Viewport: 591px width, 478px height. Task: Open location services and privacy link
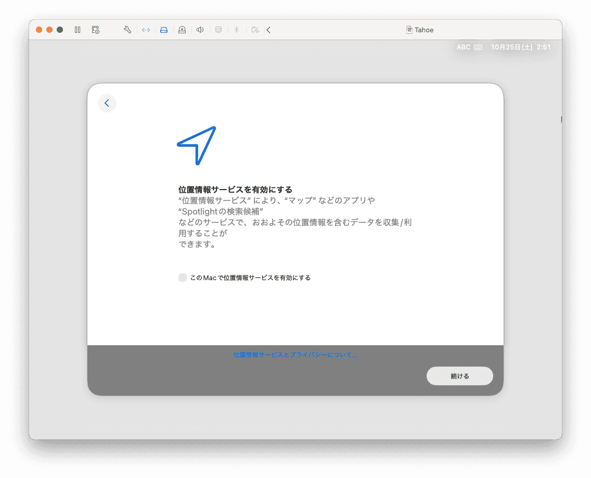tap(295, 355)
